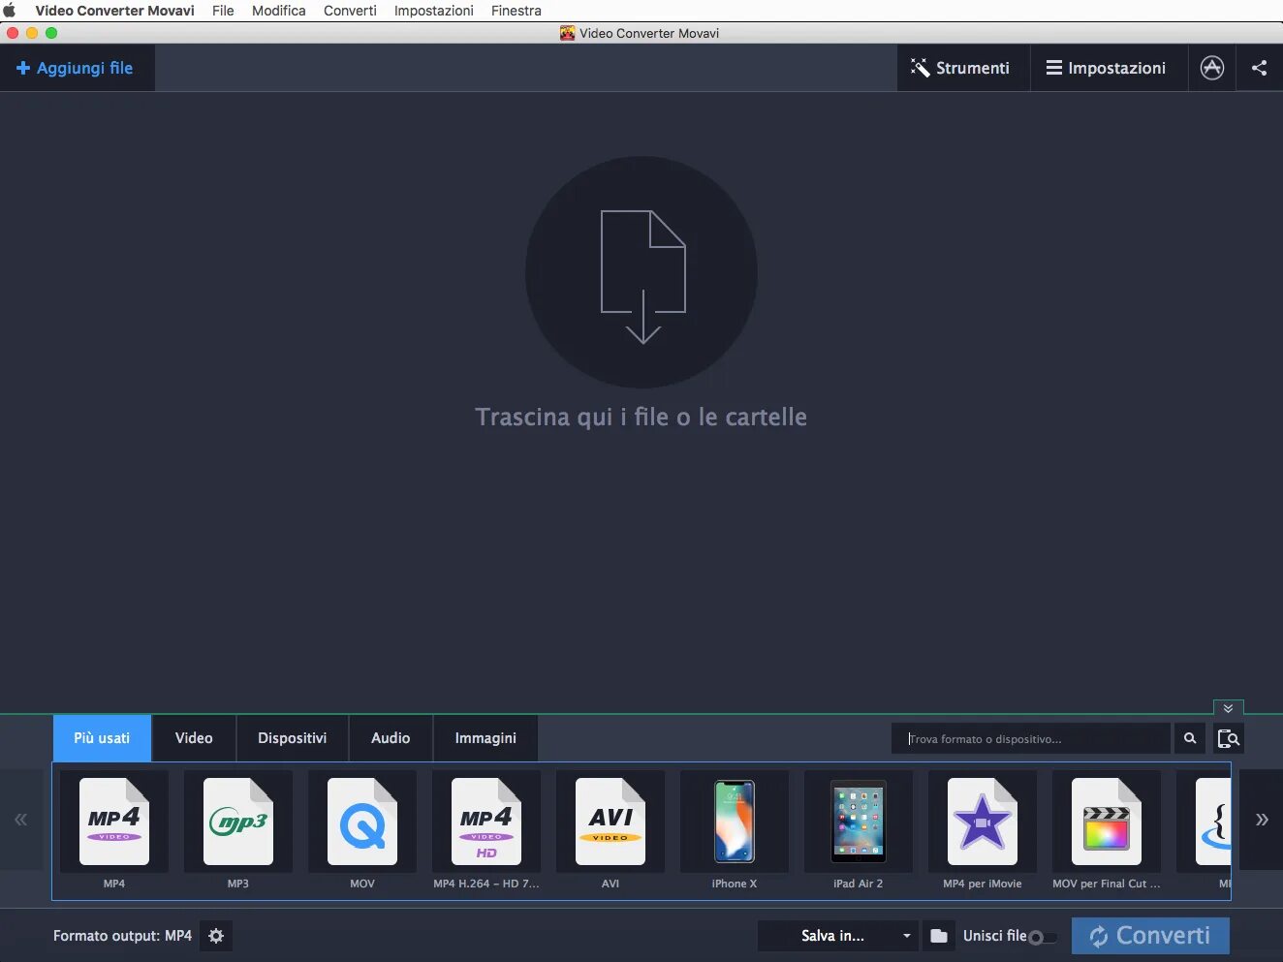The image size is (1283, 962).
Task: Select the MOV per Final Cut preset
Action: [1107, 822]
